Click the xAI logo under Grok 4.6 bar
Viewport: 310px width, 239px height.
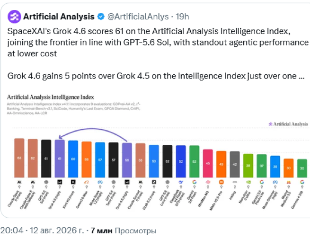(x=60, y=182)
